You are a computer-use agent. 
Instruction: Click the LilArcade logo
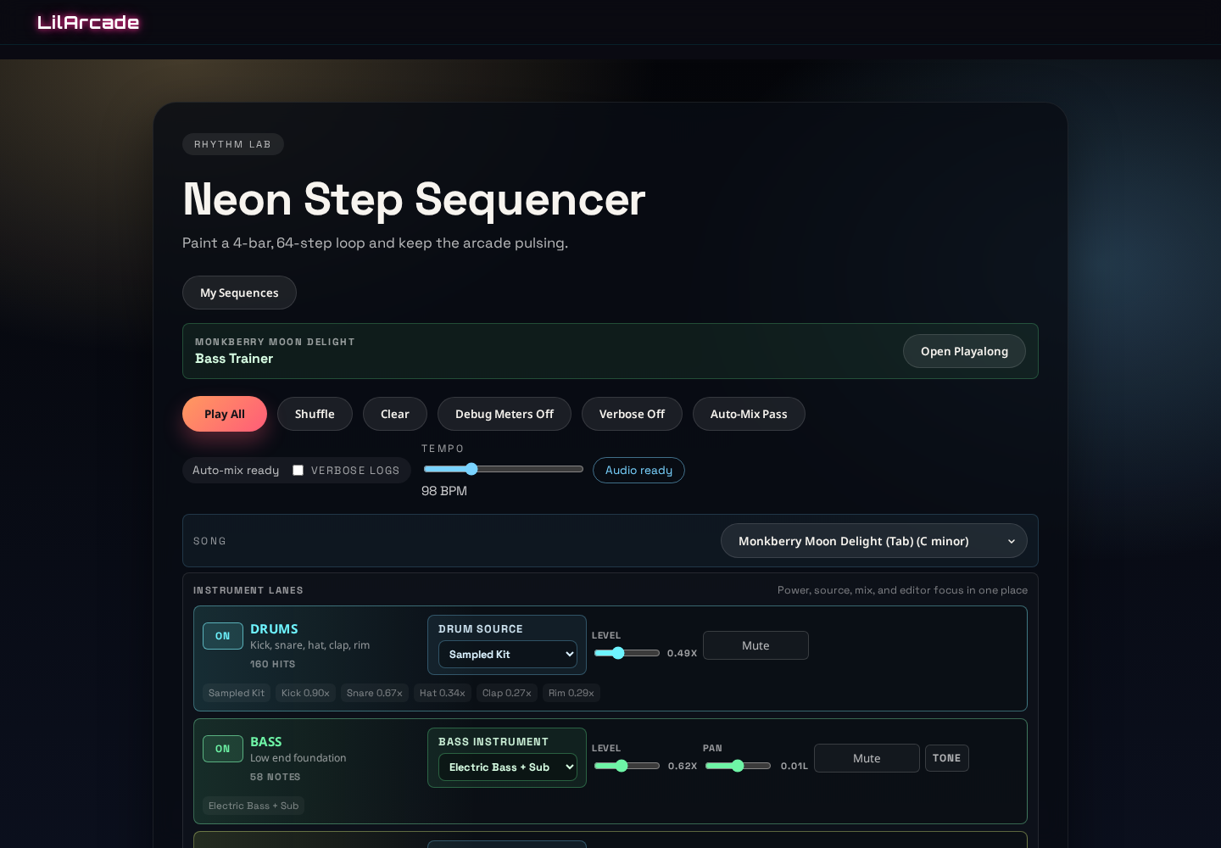pyautogui.click(x=88, y=22)
